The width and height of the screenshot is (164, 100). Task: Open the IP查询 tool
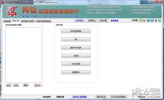(76, 56)
